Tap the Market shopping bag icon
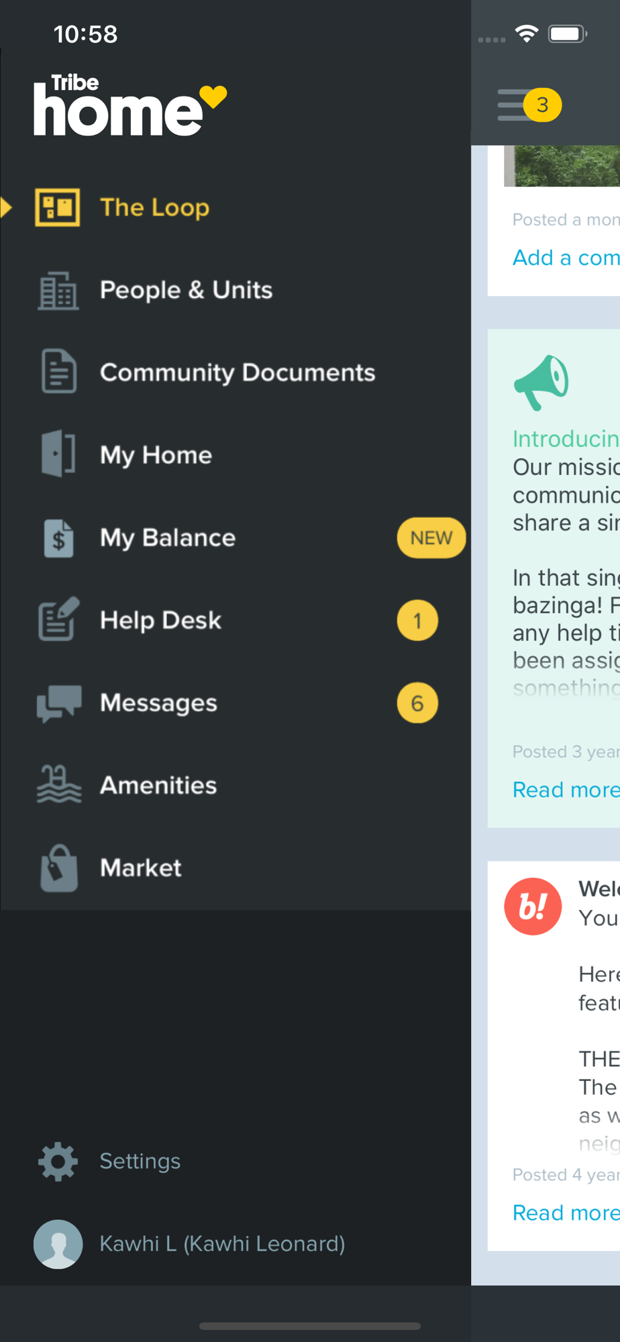 point(59,868)
